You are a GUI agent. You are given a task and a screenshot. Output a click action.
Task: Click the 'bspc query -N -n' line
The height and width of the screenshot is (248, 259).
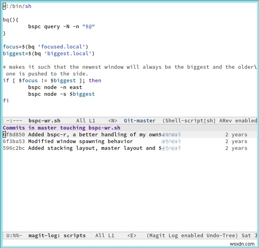62,27
